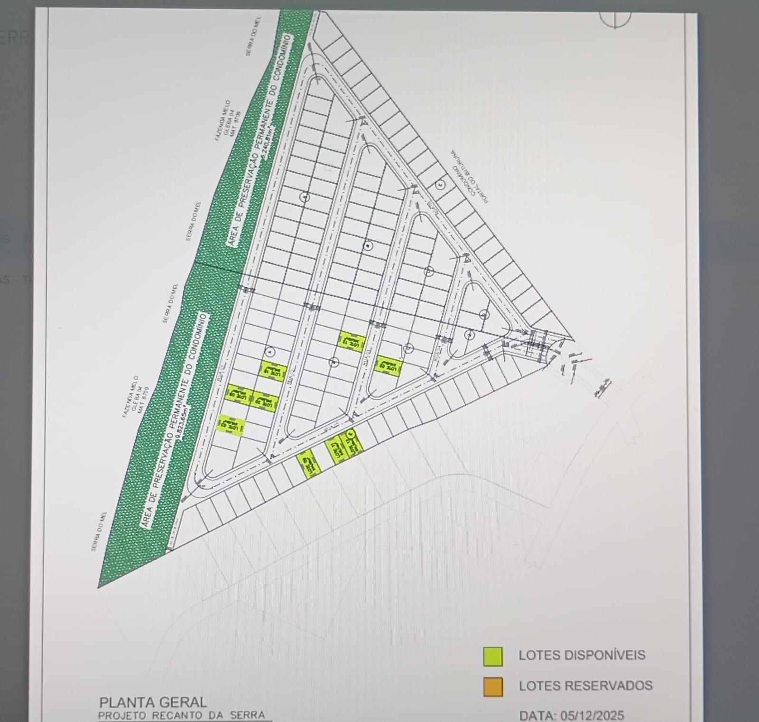Viewport: 759px width, 722px height.
Task: Select the green Lotes Disponíveis legend swatch
Action: pos(493,656)
